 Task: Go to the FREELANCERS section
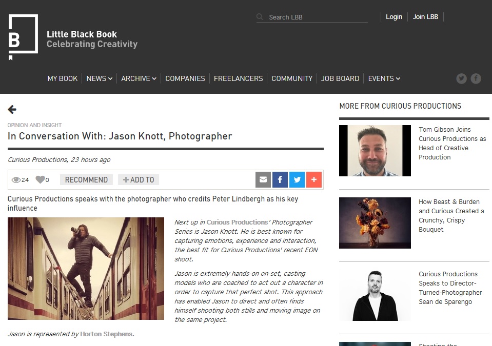click(239, 78)
